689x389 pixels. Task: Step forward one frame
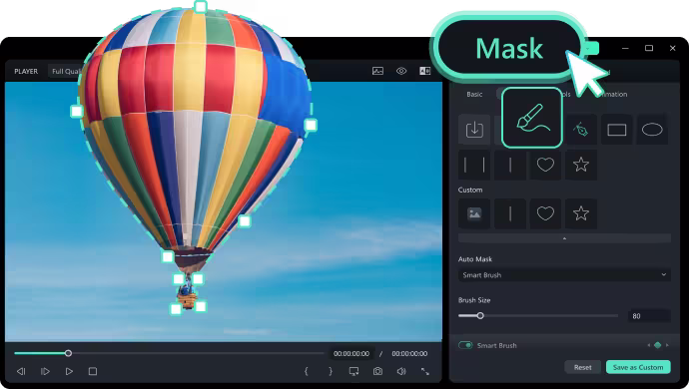(x=45, y=371)
